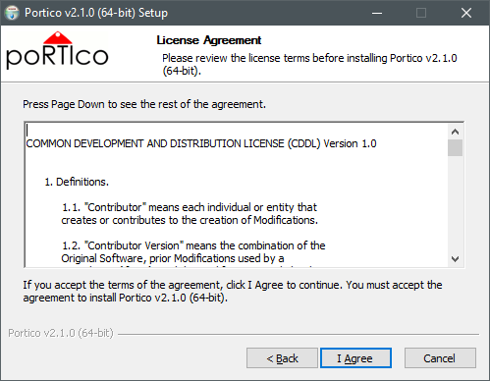Click 'Press Page Down to see' instruction text

pyautogui.click(x=144, y=104)
